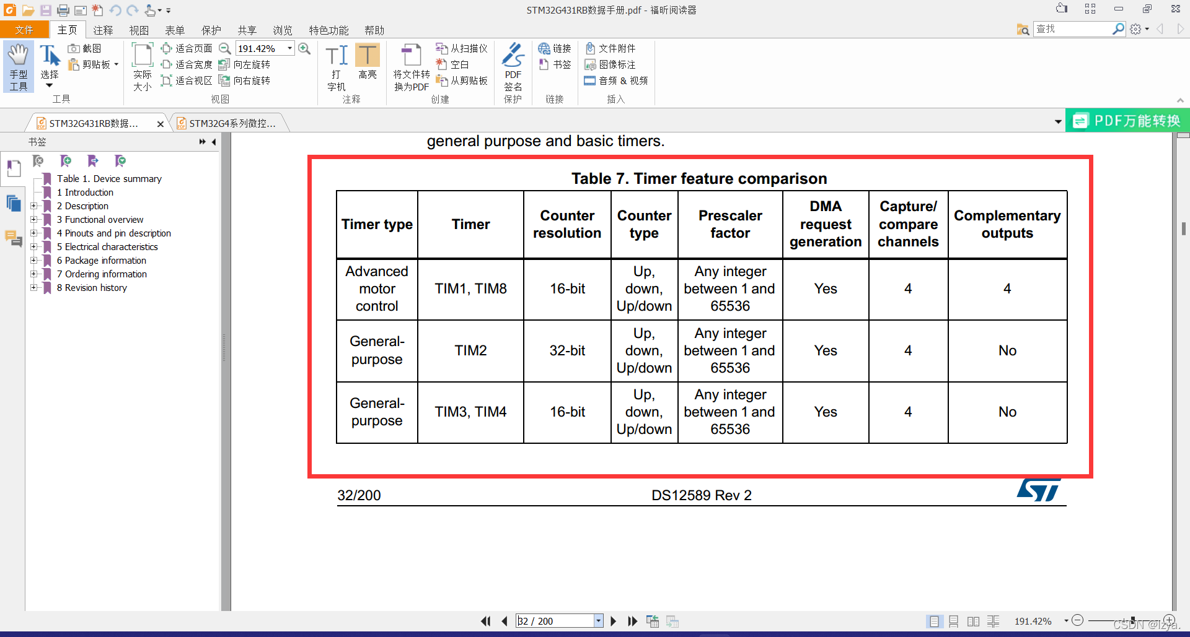Select the Highlight (高亮) tool
The width and height of the screenshot is (1190, 637).
(x=368, y=62)
